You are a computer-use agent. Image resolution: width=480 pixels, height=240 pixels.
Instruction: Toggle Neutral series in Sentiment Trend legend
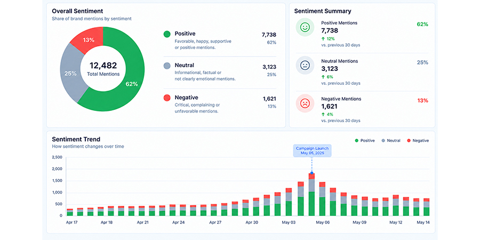391,140
